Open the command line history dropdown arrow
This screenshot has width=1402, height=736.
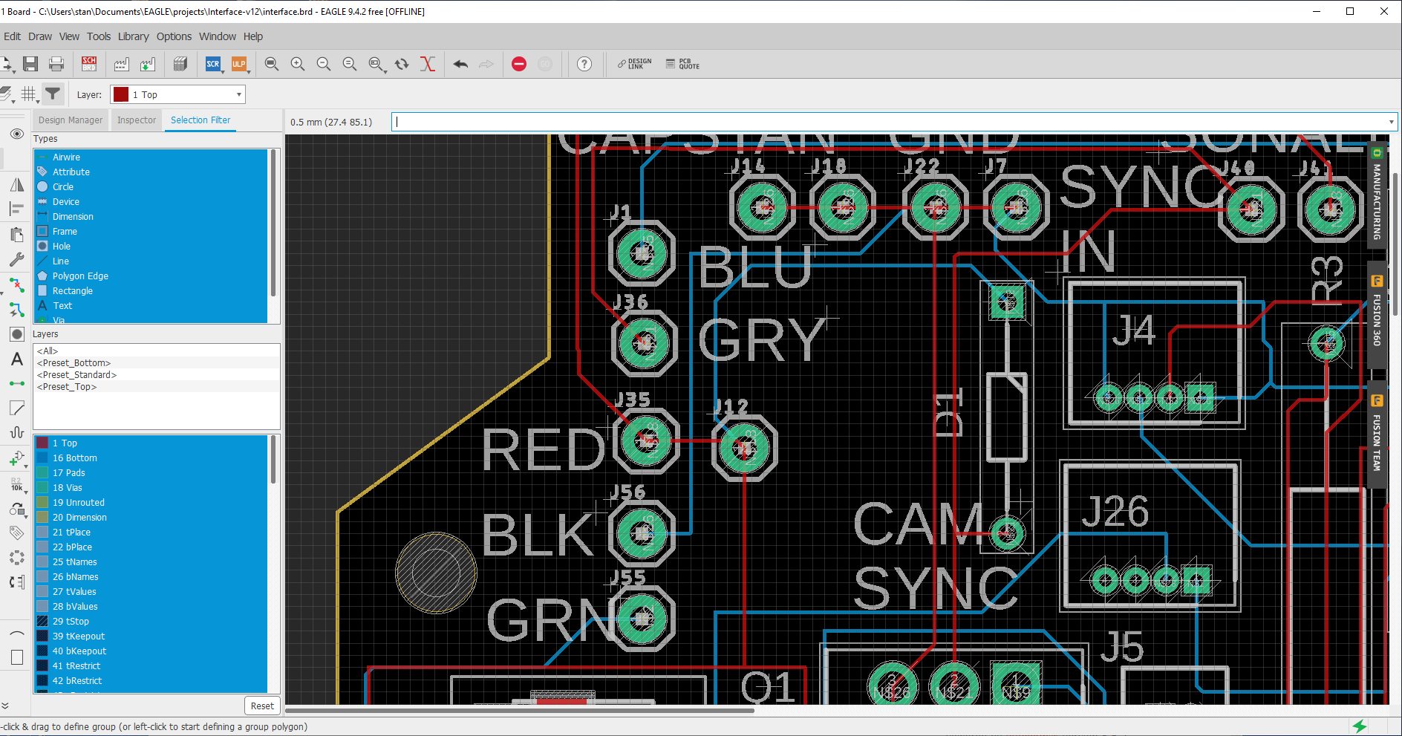point(1391,122)
